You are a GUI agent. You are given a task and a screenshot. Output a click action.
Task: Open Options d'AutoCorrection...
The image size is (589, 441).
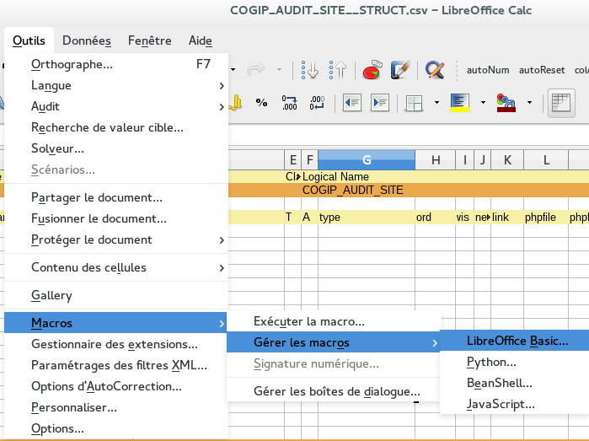pos(116,386)
